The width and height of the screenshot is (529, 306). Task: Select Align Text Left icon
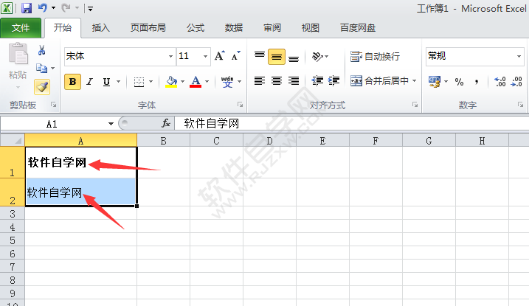(260, 81)
